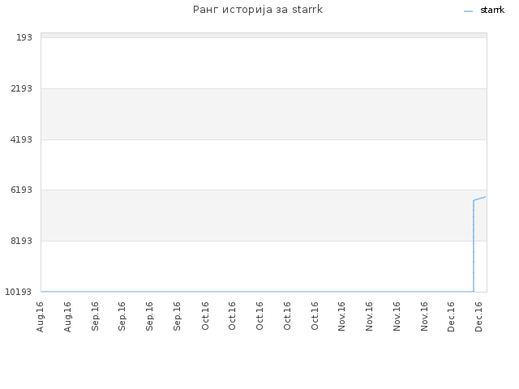Click the 4193 y-axis label
Image resolution: width=519 pixels, height=389 pixels.
pyautogui.click(x=22, y=139)
